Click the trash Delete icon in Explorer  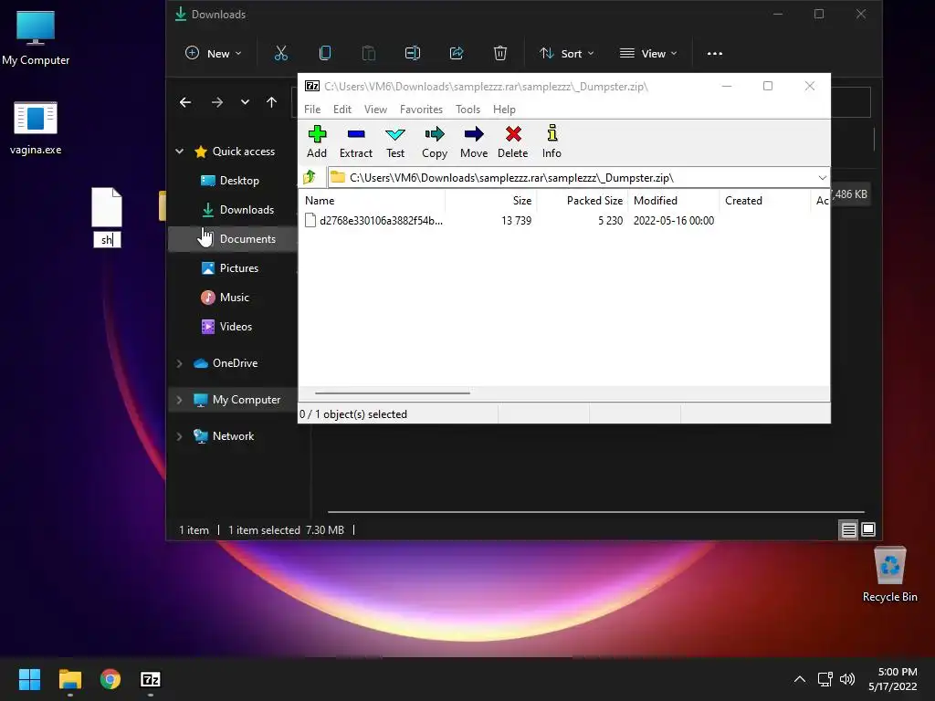tap(500, 54)
